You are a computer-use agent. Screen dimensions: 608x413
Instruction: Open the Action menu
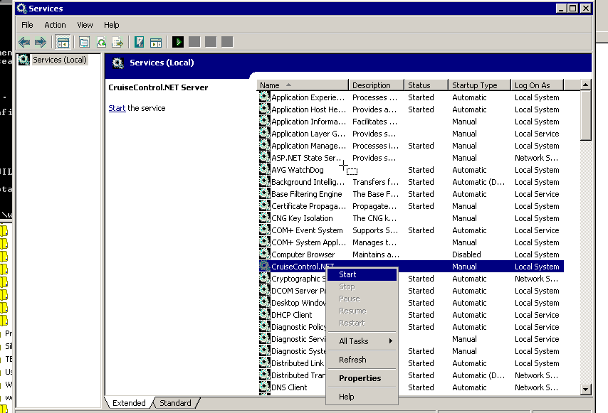[x=55, y=25]
